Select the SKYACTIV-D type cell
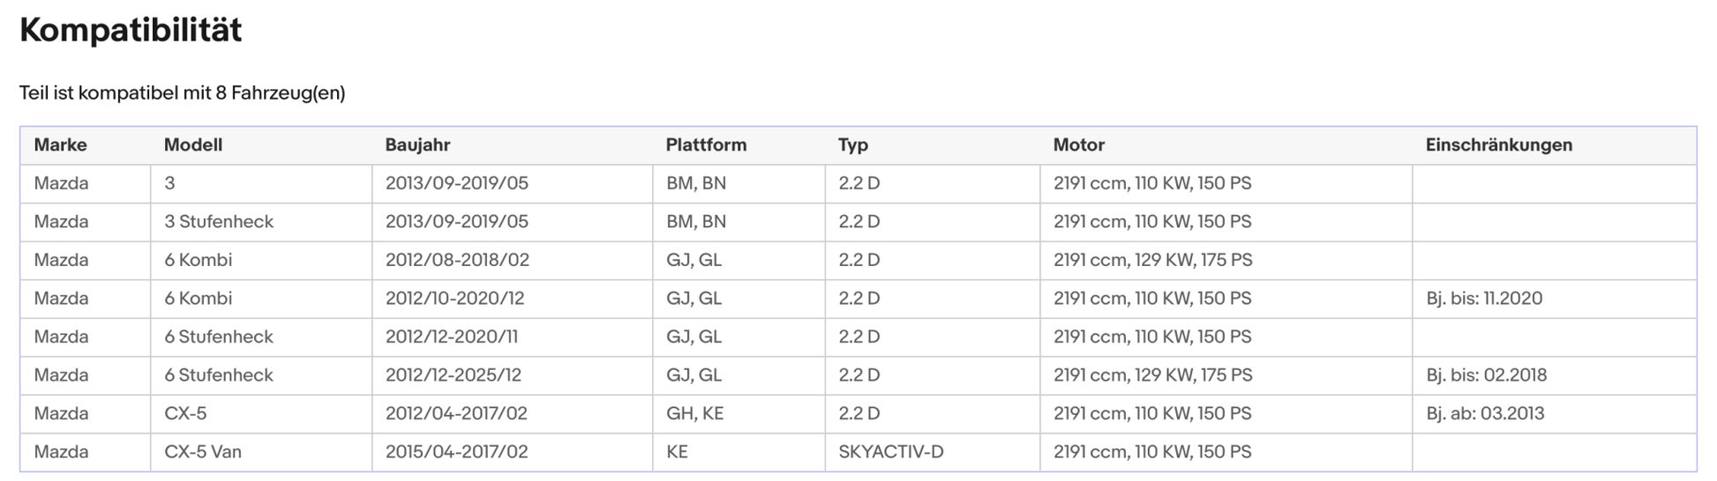 890,452
